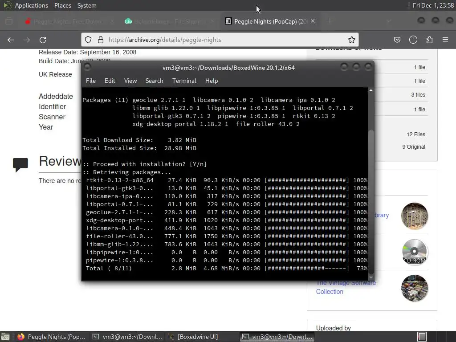
Task: Open the terminal View menu
Action: (x=130, y=81)
